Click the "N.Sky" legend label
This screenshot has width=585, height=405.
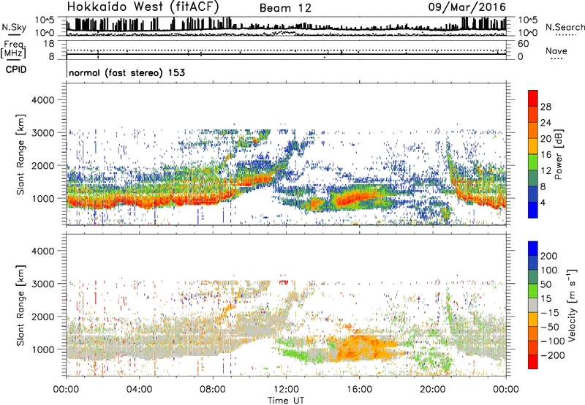(14, 27)
